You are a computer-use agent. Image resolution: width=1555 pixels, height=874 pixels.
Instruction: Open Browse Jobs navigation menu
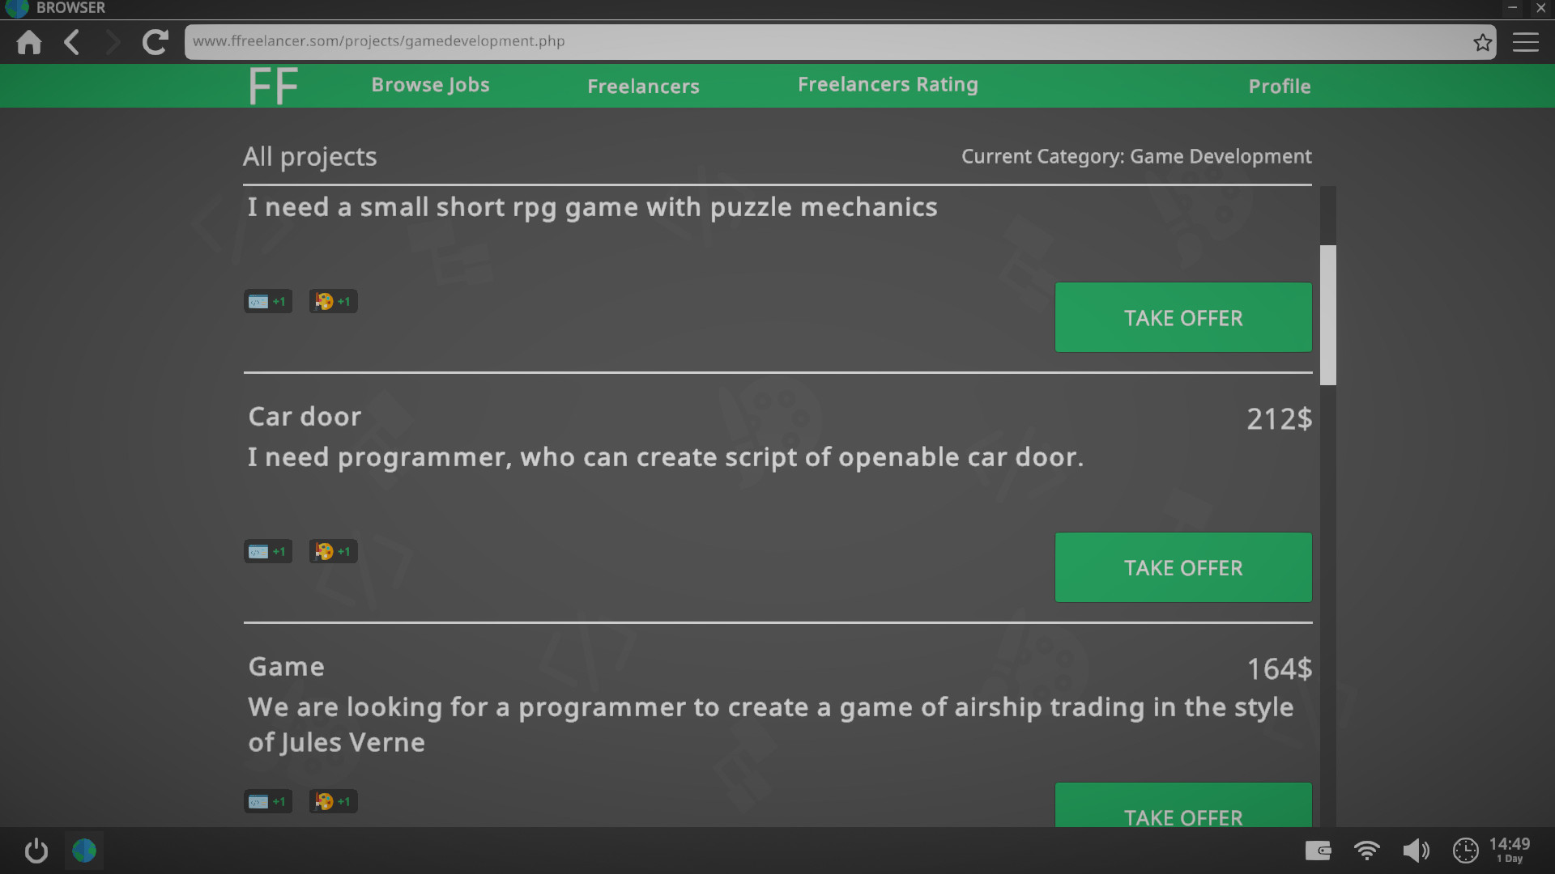[430, 84]
